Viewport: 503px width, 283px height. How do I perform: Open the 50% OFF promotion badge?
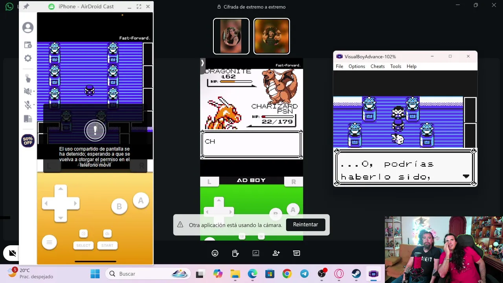coord(28,141)
